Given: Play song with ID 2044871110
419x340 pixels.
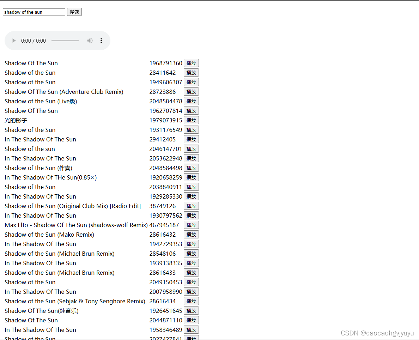Looking at the screenshot, I should pos(191,320).
